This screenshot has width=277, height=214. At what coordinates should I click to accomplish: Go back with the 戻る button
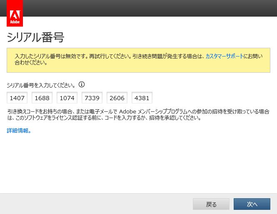[x=211, y=204]
